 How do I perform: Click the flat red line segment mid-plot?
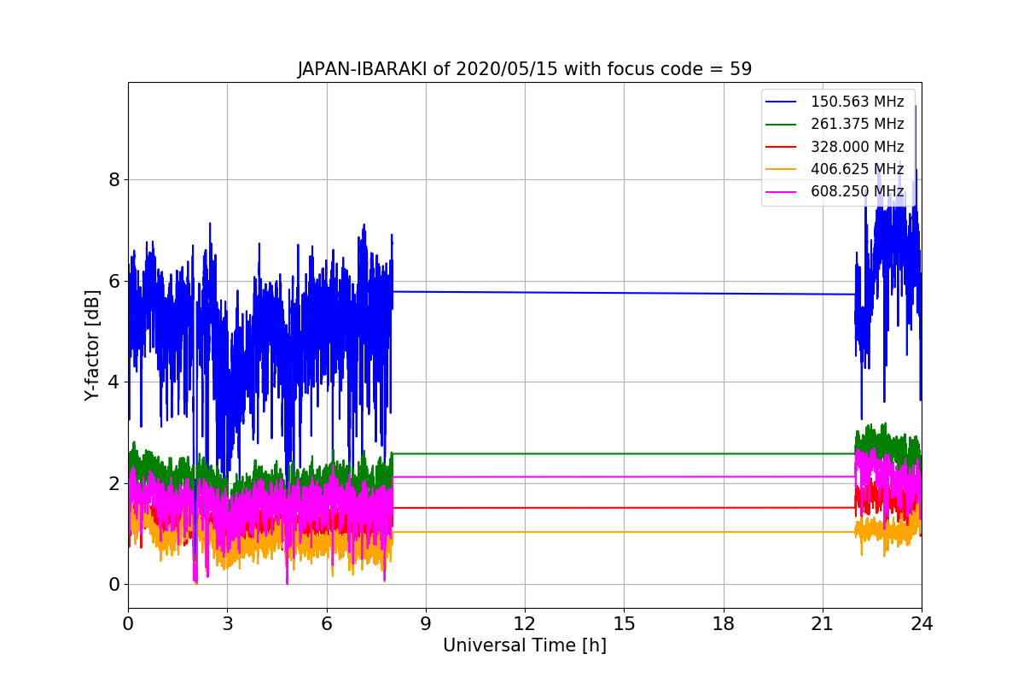[x=623, y=508]
